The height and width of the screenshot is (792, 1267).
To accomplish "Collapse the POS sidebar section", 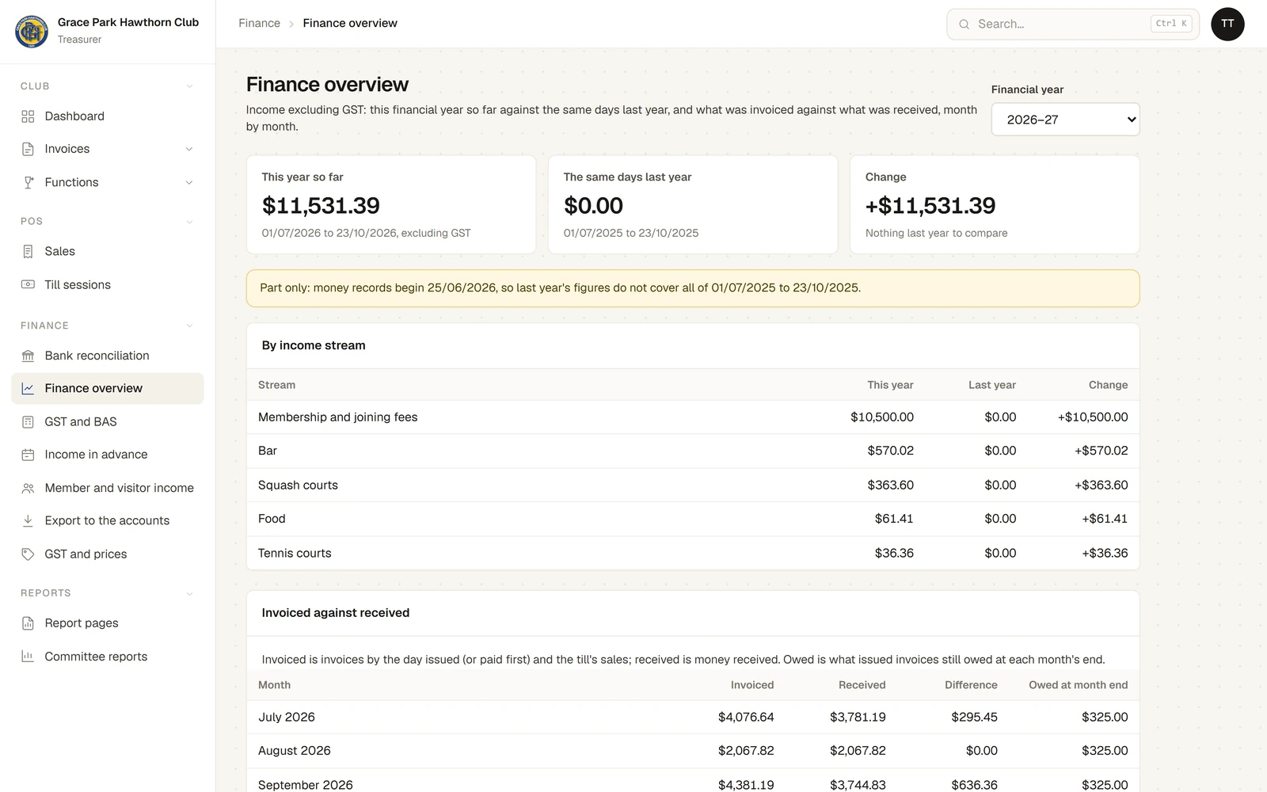I will 189,222.
